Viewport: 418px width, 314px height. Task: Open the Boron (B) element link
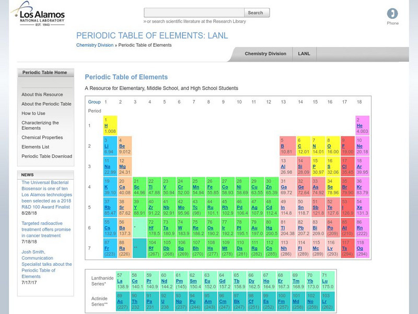pyautogui.click(x=282, y=146)
